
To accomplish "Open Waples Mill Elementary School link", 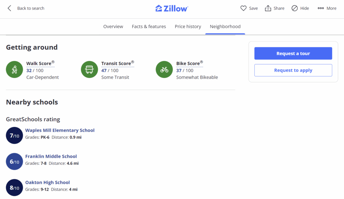I will tap(60, 130).
